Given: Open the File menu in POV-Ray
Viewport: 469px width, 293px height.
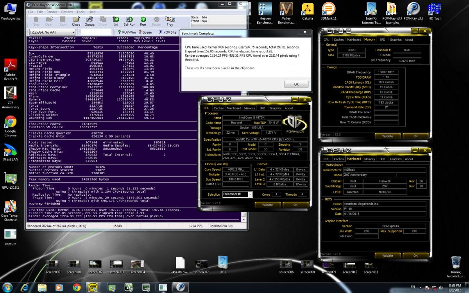Looking at the screenshot, I should [31, 12].
